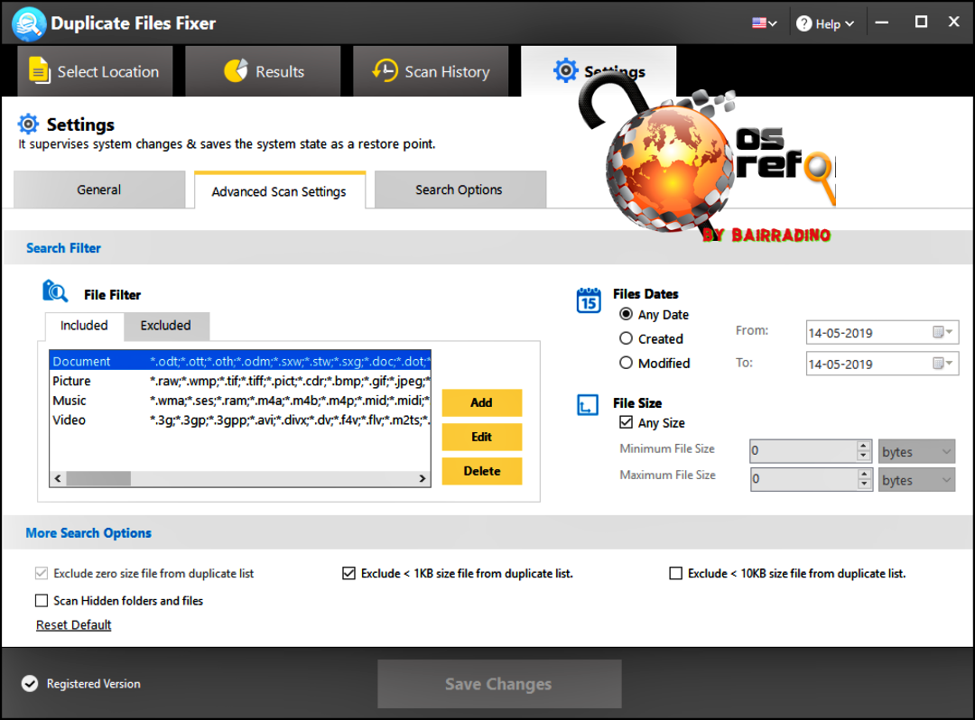Click the Delete filter button
Screen dimensions: 975x720
click(482, 471)
